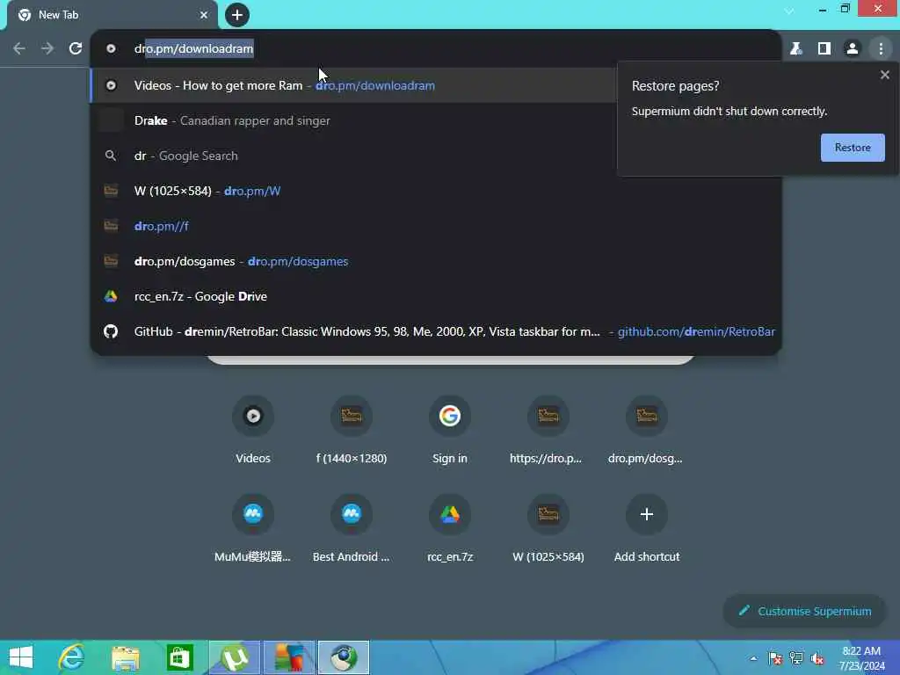Click the browser forward arrow
Viewport: 900px width, 675px height.
47,49
